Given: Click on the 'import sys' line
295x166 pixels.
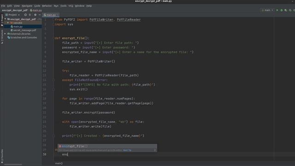Looking at the screenshot, I should point(64,24).
